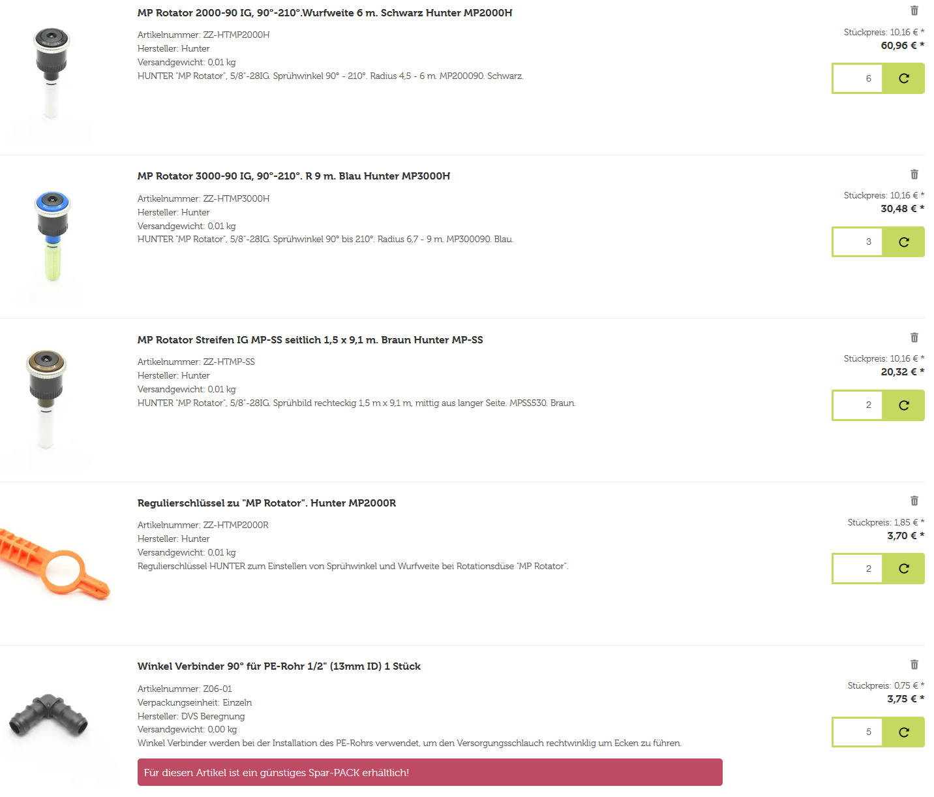
Task: Remove Winkel Verbinder using trash icon
Action: (x=914, y=664)
